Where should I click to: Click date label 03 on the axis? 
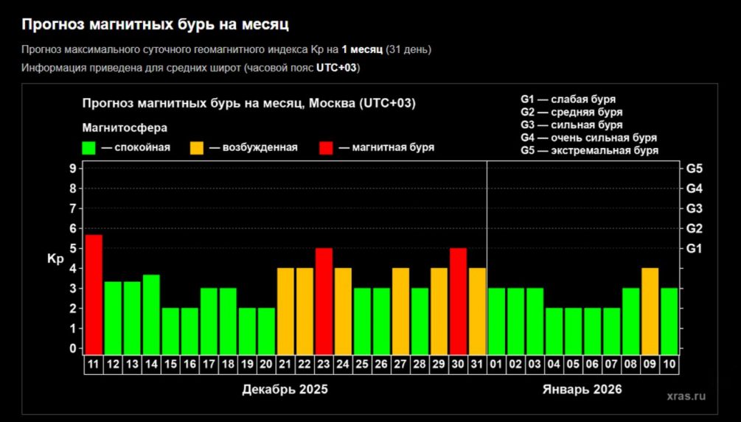coord(535,365)
